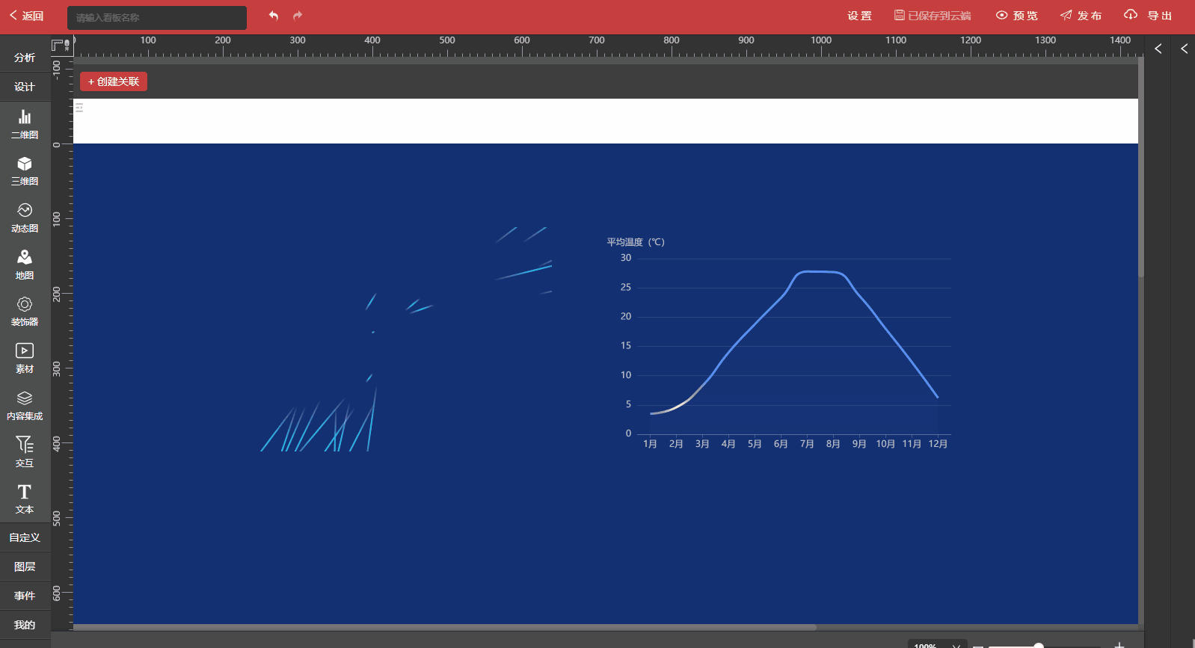This screenshot has width=1195, height=648.
Task: Select the 文本 text tool
Action: coord(25,499)
